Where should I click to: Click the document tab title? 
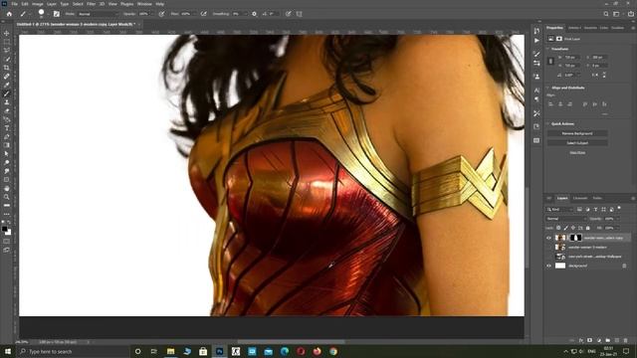coord(76,24)
